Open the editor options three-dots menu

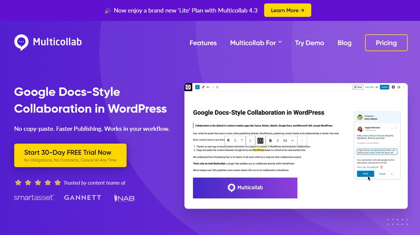403,87
